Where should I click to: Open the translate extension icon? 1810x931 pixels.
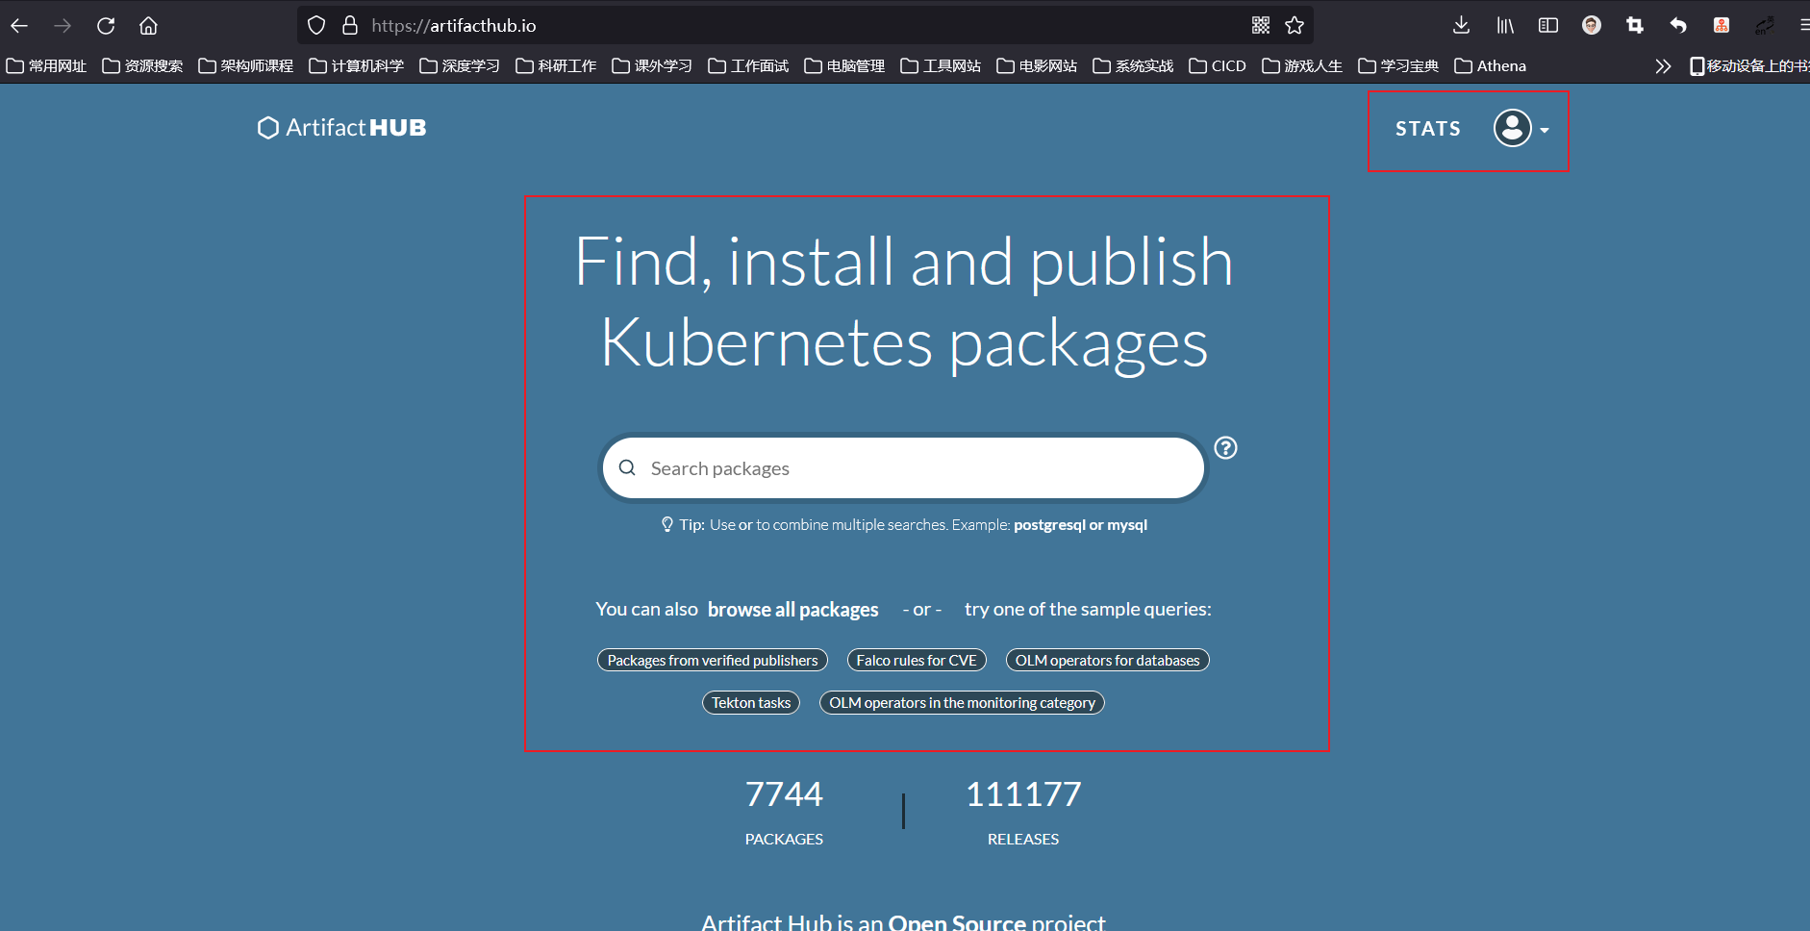point(1765,26)
